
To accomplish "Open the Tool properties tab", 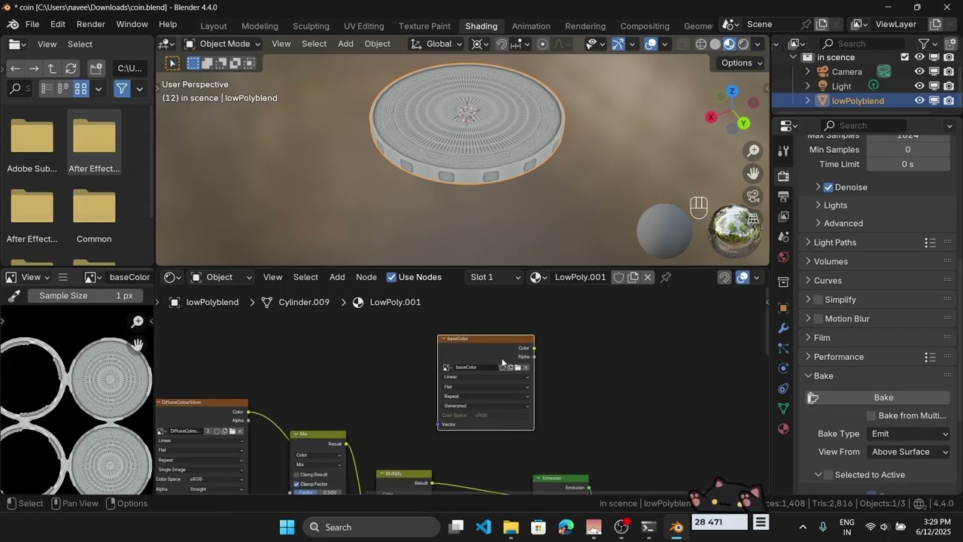I will pos(783,151).
